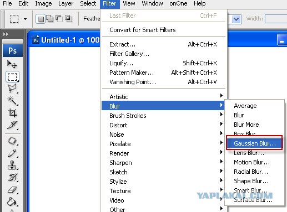Select the Healing Brush tool

click(x=12, y=141)
